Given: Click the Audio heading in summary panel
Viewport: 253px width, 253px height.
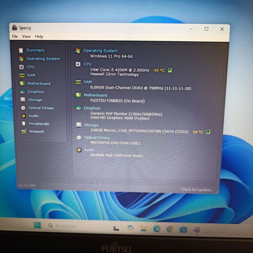Looking at the screenshot, I should [x=90, y=150].
